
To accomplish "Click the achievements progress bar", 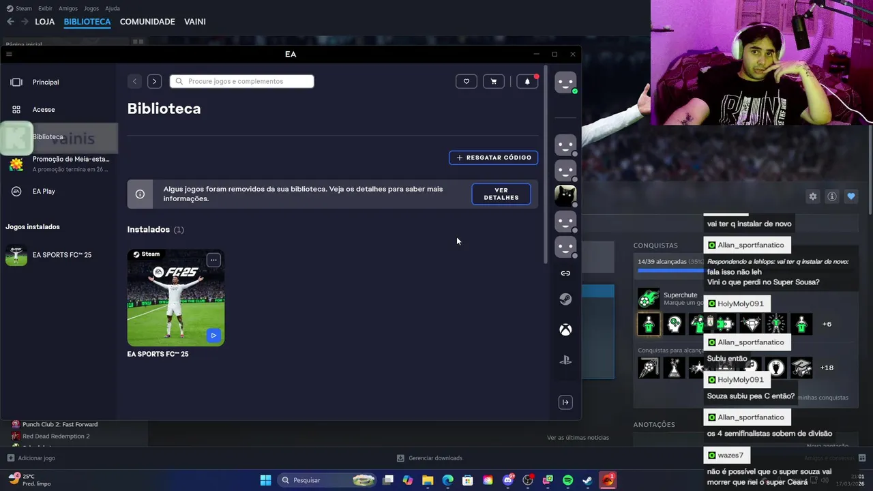I will tap(670, 271).
